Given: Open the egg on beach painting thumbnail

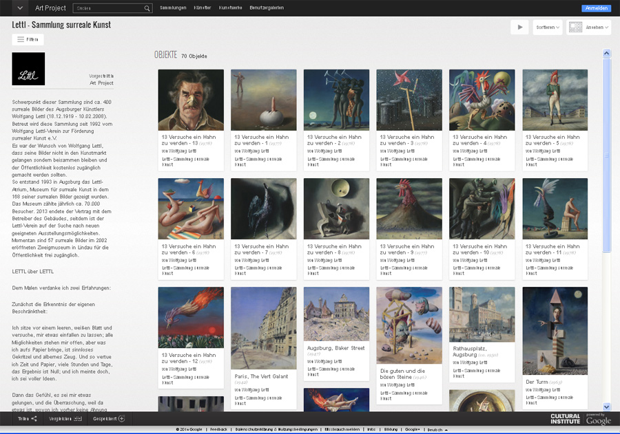Looking at the screenshot, I should [x=264, y=100].
